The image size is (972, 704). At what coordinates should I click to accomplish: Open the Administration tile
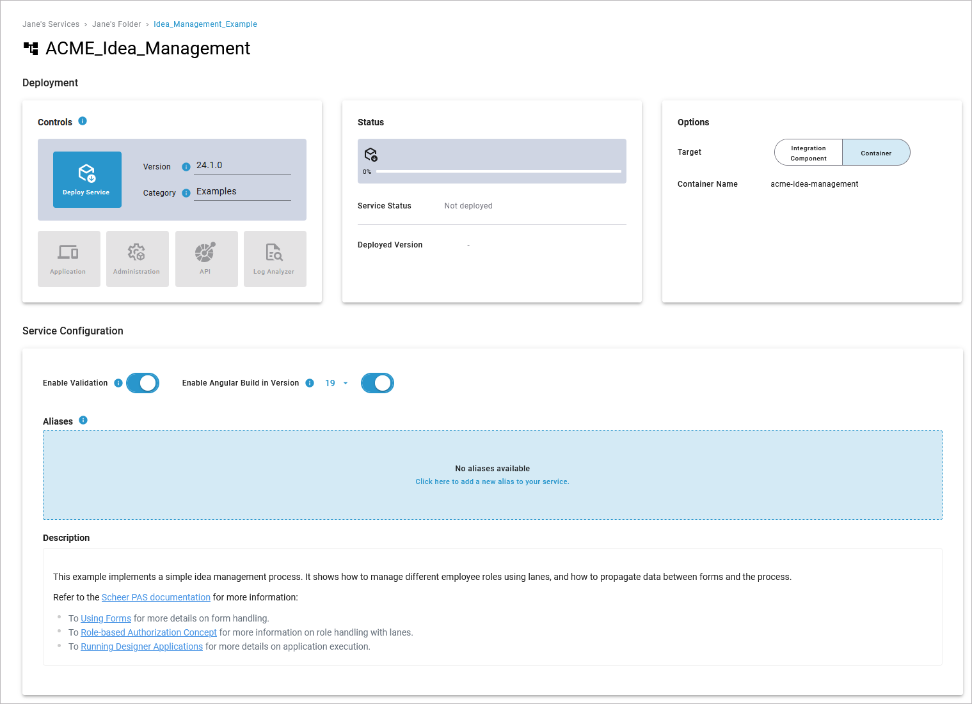point(137,259)
